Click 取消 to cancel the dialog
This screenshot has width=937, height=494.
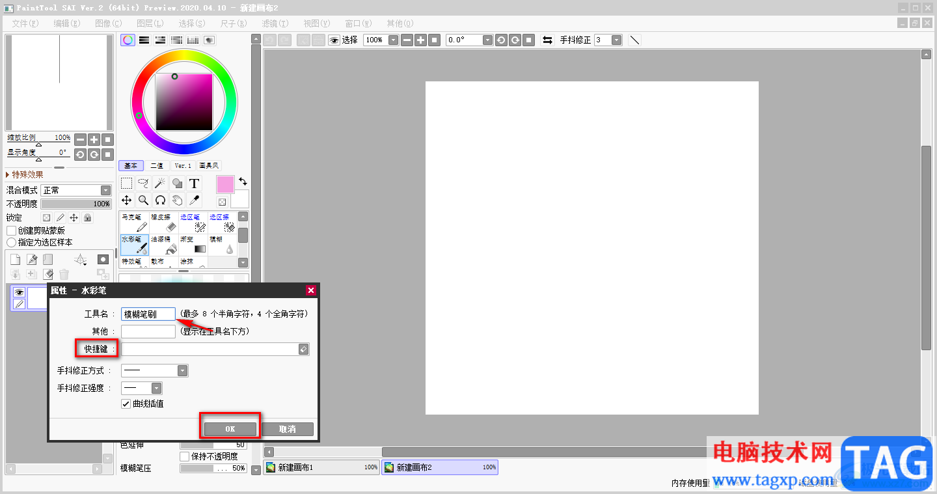coord(288,429)
